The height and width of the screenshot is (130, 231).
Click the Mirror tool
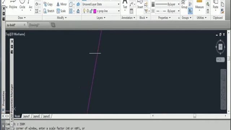point(62,4)
